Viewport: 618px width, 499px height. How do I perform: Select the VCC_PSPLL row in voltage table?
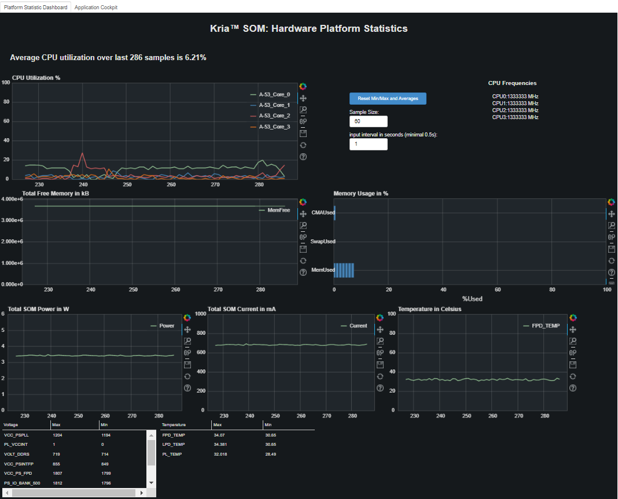click(75, 435)
